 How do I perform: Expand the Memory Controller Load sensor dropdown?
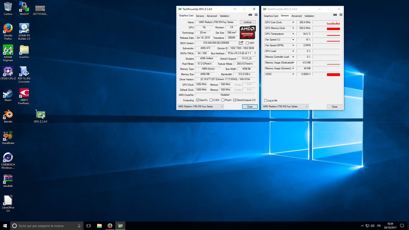293,57
